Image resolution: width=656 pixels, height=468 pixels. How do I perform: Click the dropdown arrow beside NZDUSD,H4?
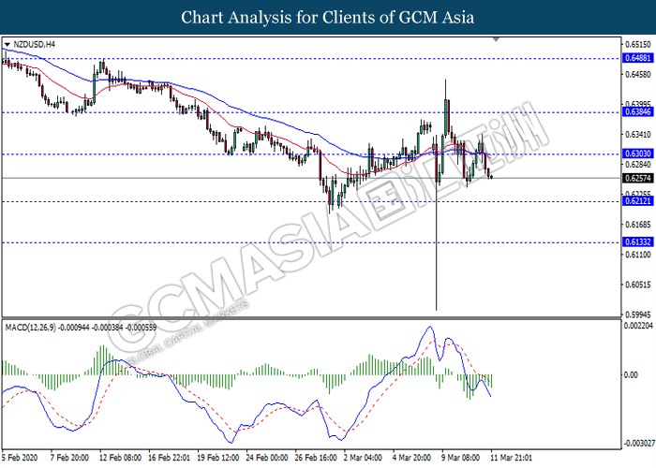(7, 45)
